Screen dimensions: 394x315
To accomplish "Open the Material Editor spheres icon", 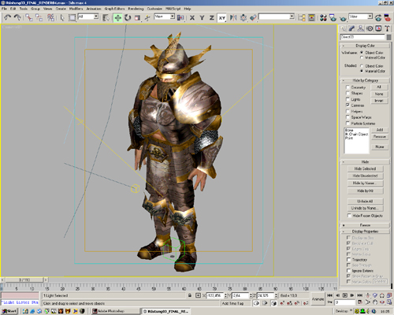I will point(323,17).
